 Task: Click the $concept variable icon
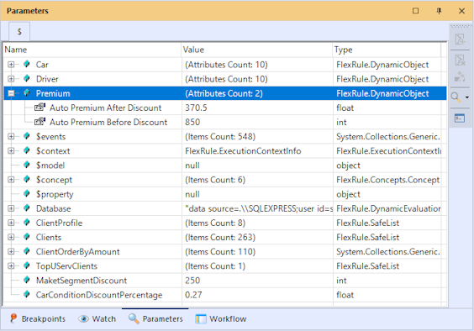[27, 179]
